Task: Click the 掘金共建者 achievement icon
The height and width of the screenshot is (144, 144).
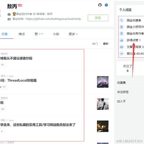Action: (121, 20)
